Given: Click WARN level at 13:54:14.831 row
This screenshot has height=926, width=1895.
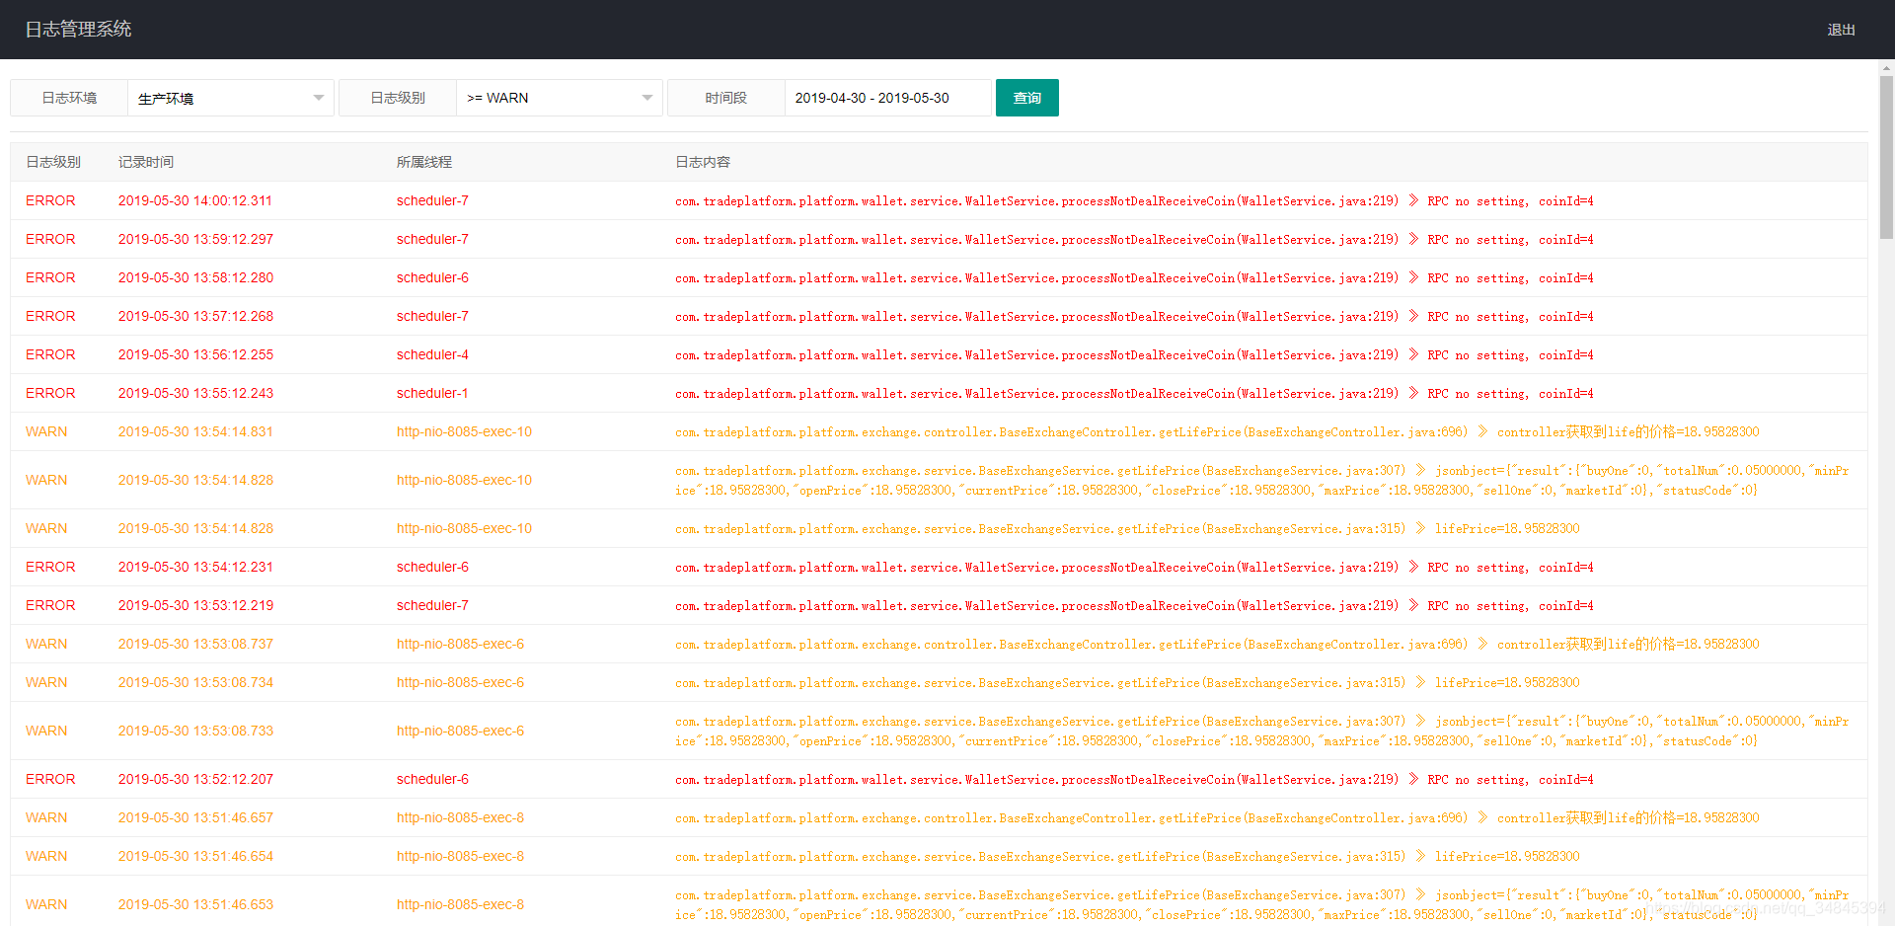Looking at the screenshot, I should (x=46, y=431).
